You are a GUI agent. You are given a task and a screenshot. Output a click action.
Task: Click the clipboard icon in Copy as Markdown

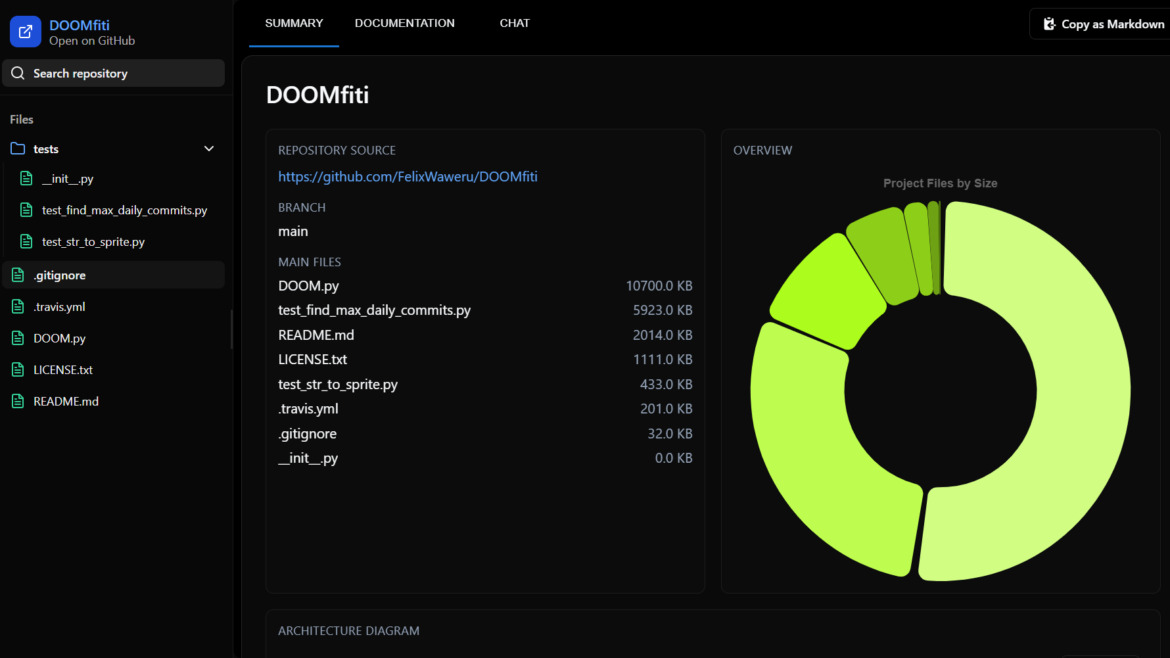point(1050,24)
